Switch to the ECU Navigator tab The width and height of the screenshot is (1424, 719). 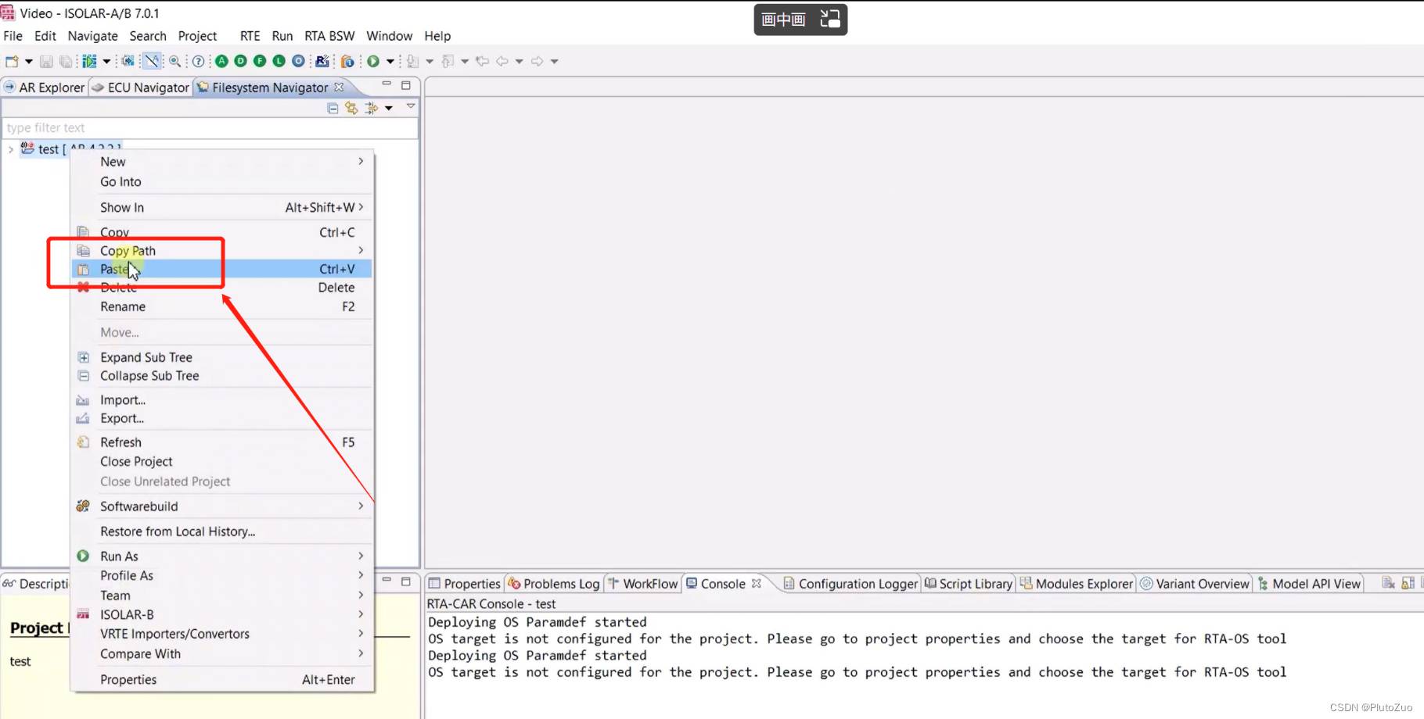(x=141, y=88)
